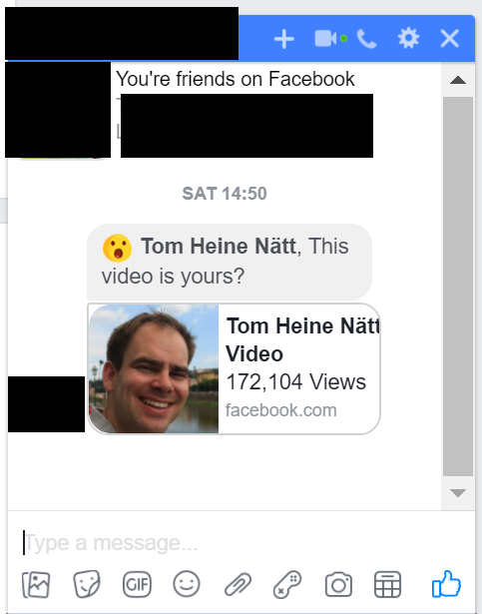This screenshot has height=614, width=482.
Task: Create a plan with the calendar icon
Action: (x=387, y=584)
